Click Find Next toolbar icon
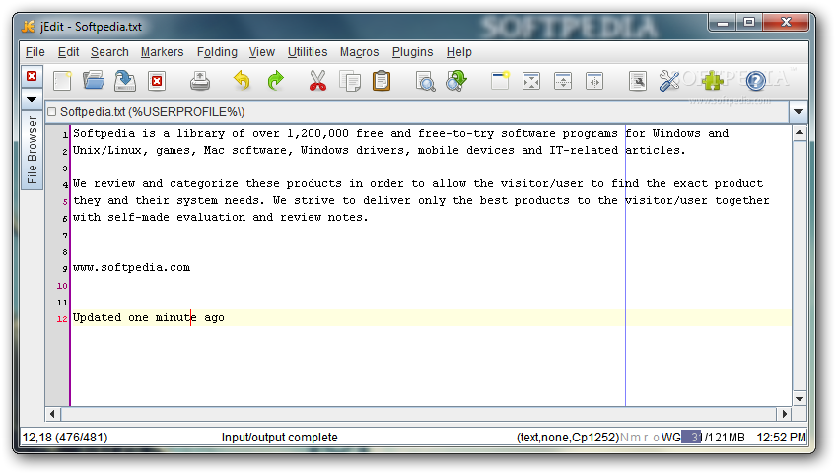 (456, 81)
